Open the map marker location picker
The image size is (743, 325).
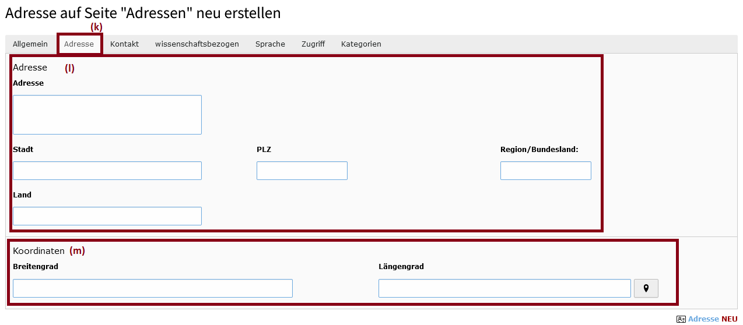[646, 288]
